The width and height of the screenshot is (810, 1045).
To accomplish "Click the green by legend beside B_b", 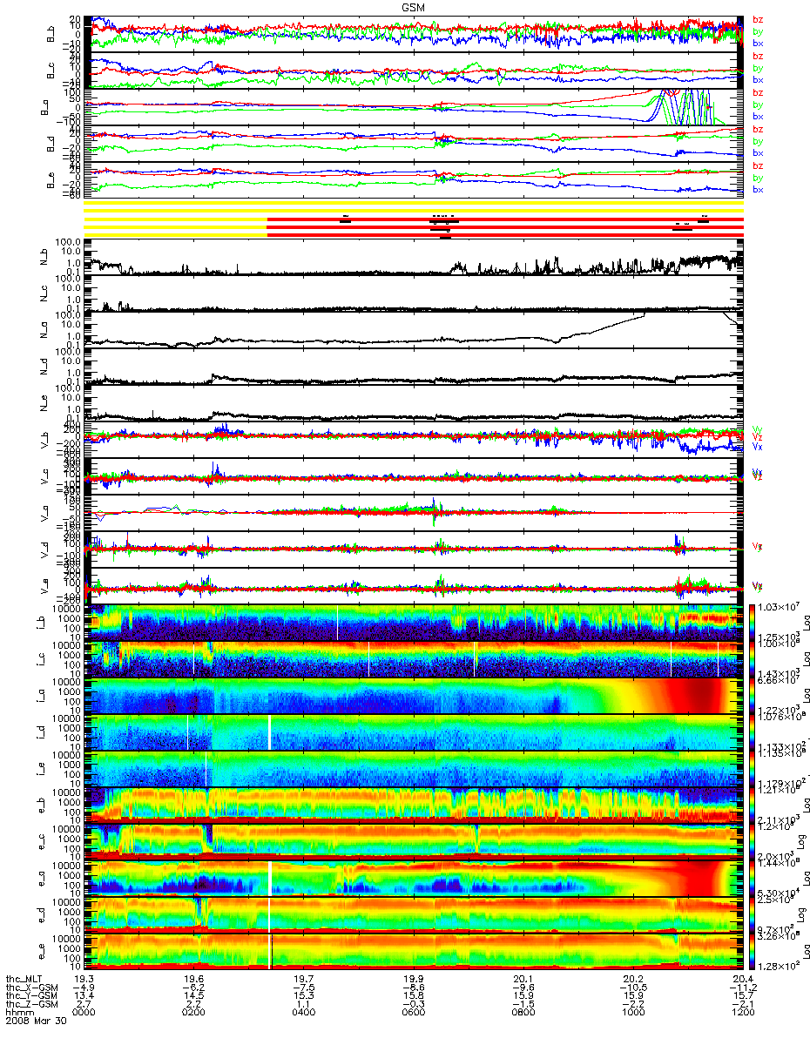I will click(x=759, y=31).
